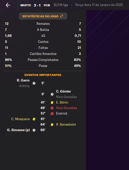Click assist name Antony

(x=24, y=86)
